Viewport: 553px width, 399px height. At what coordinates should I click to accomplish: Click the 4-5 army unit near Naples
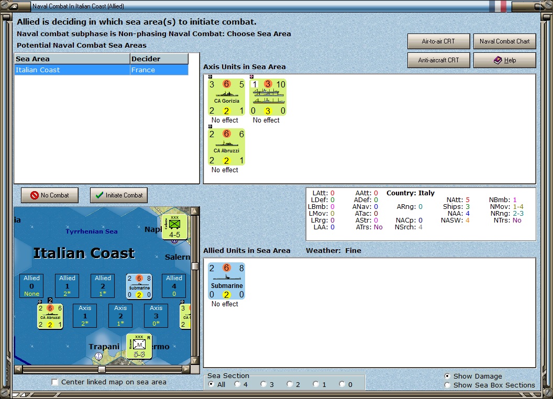[174, 227]
